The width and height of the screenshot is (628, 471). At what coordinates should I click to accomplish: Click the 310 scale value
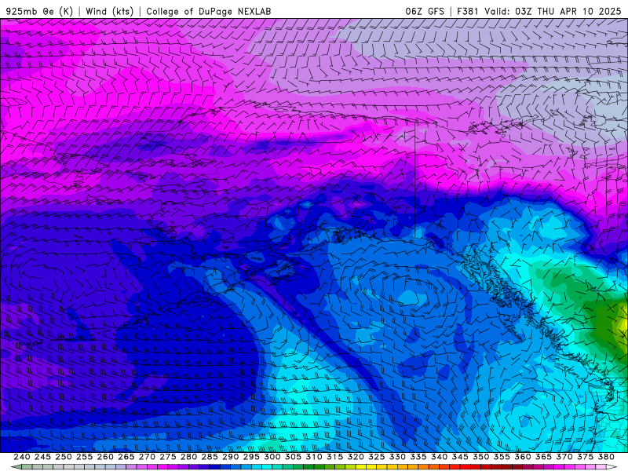(313, 457)
